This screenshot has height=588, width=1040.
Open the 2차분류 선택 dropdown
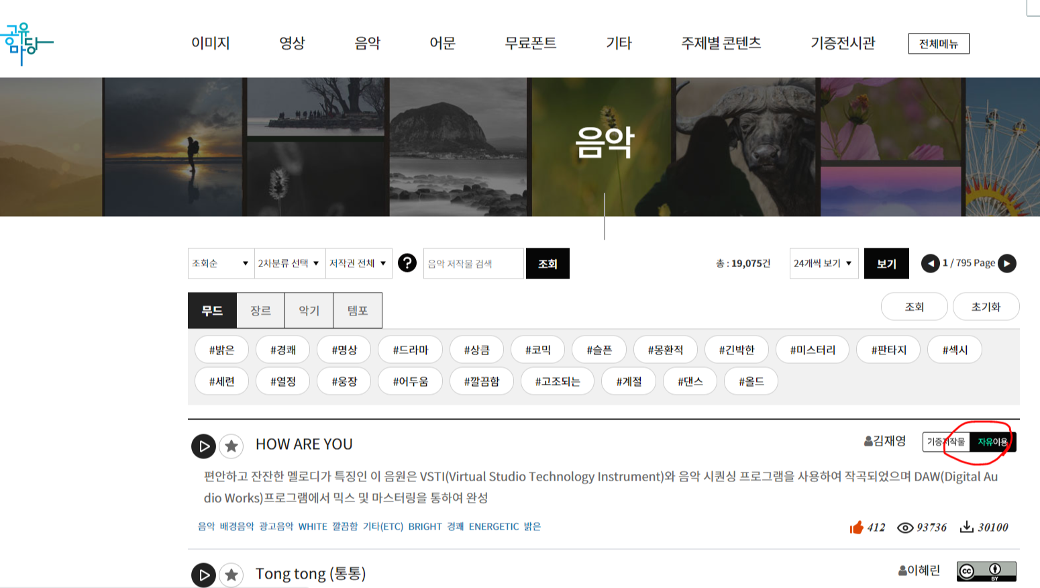coord(290,263)
